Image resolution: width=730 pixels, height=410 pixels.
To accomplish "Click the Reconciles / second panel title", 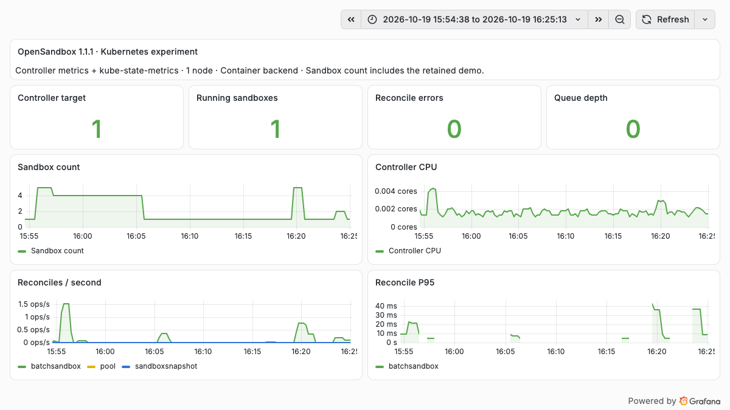I will pyautogui.click(x=60, y=282).
